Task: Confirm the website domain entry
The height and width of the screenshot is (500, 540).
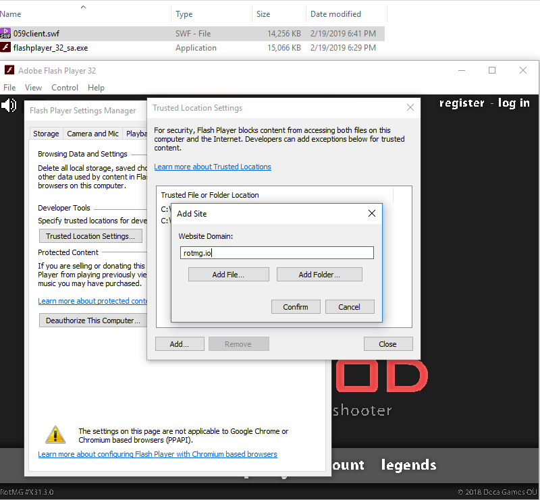Action: click(x=296, y=307)
